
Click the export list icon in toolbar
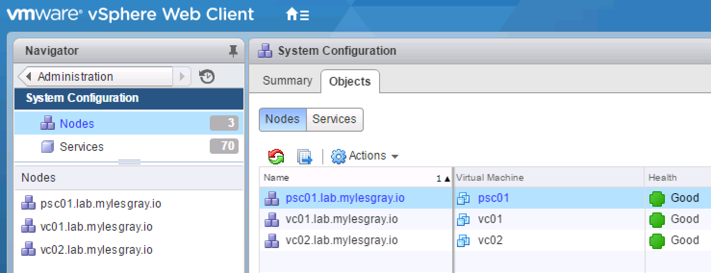pyautogui.click(x=305, y=156)
